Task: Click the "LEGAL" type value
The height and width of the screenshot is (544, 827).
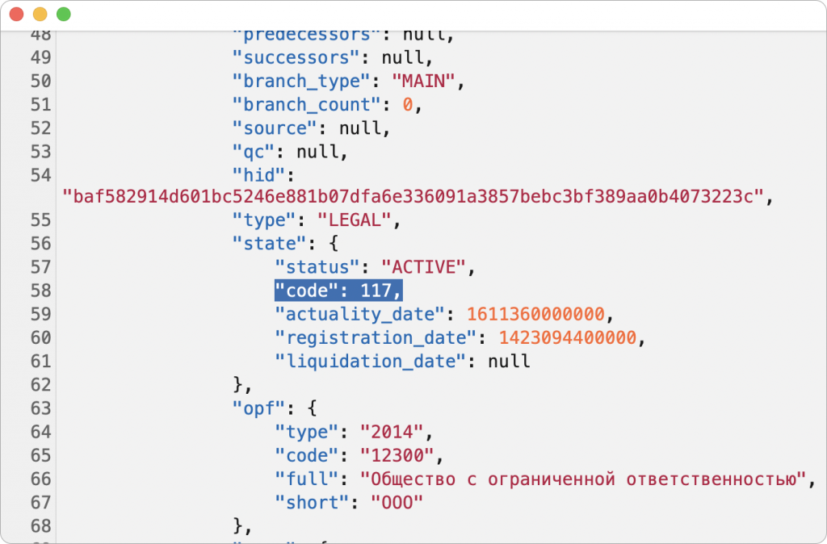Action: (x=354, y=220)
